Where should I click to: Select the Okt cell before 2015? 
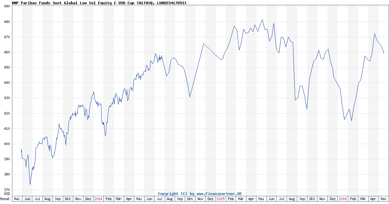click(190, 199)
